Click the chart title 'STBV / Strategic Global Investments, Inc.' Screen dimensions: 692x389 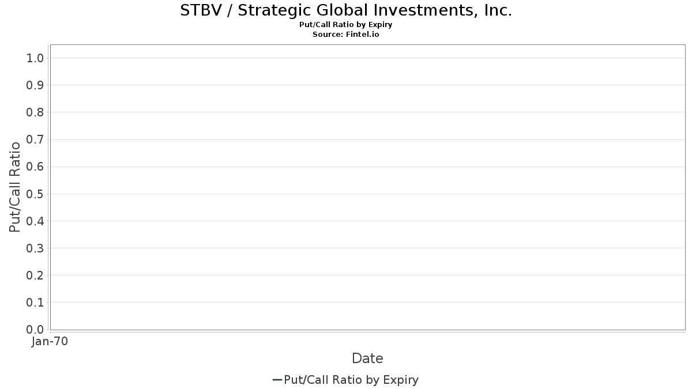pos(346,10)
